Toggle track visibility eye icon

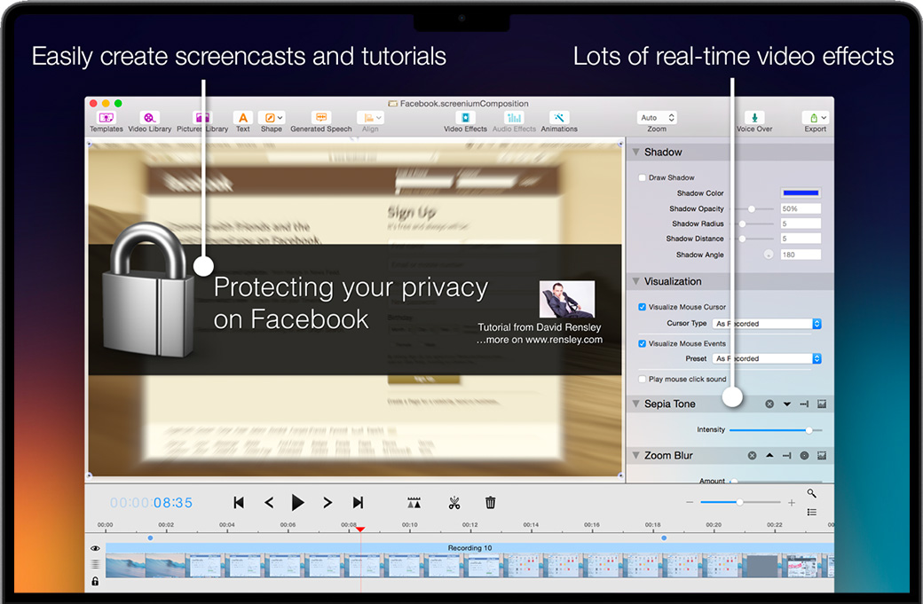tap(95, 549)
